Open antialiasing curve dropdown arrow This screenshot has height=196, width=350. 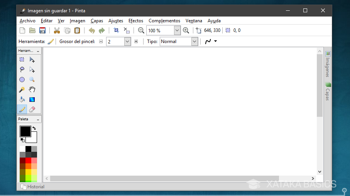pos(215,41)
